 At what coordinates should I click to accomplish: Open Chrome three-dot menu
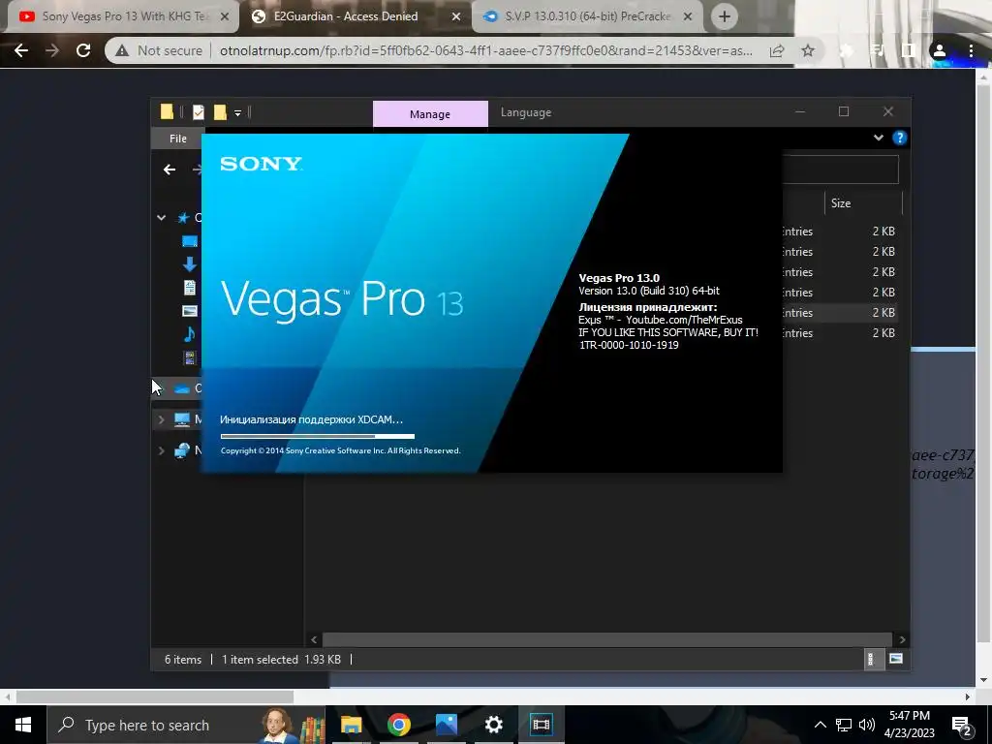pos(971,50)
